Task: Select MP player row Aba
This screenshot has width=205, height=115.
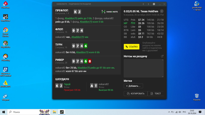Action: click(x=143, y=23)
